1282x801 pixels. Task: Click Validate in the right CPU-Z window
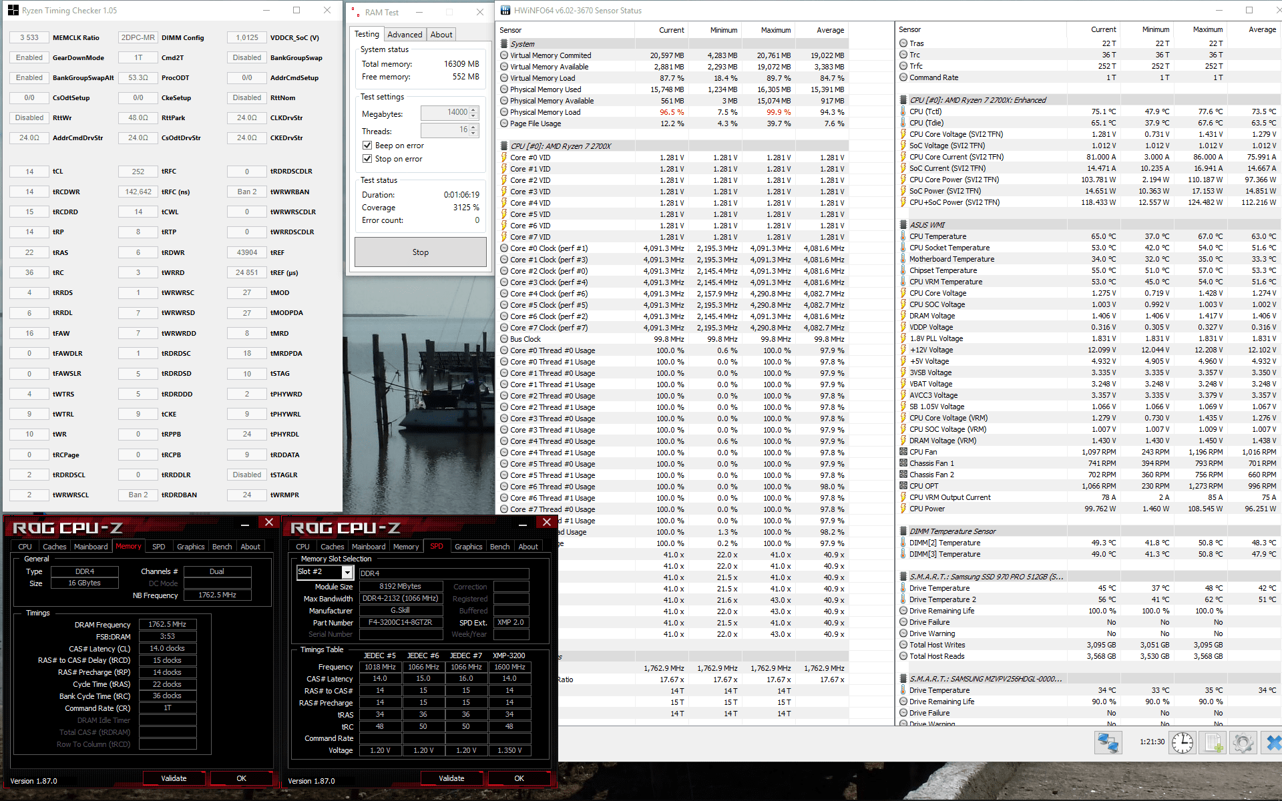point(451,778)
